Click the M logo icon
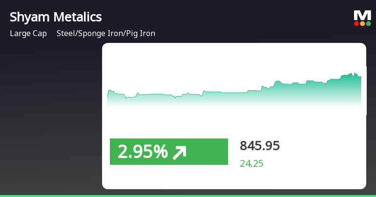The image size is (376, 197). [x=362, y=15]
